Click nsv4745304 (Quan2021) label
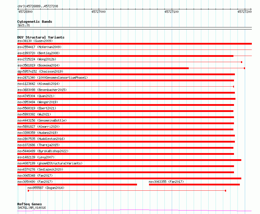 pos(36,96)
